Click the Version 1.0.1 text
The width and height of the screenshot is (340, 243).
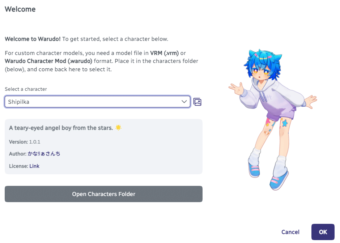tap(25, 142)
